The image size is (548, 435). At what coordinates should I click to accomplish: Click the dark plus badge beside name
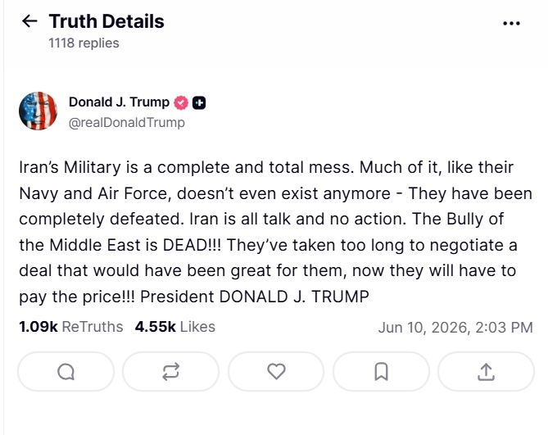tap(199, 102)
